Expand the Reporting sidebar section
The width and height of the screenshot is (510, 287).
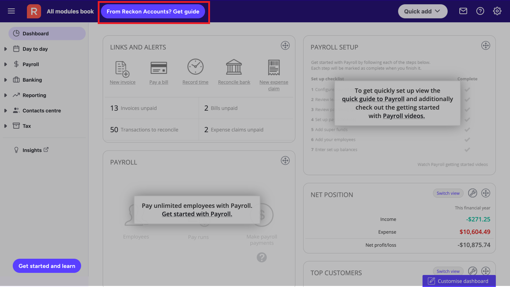point(6,95)
